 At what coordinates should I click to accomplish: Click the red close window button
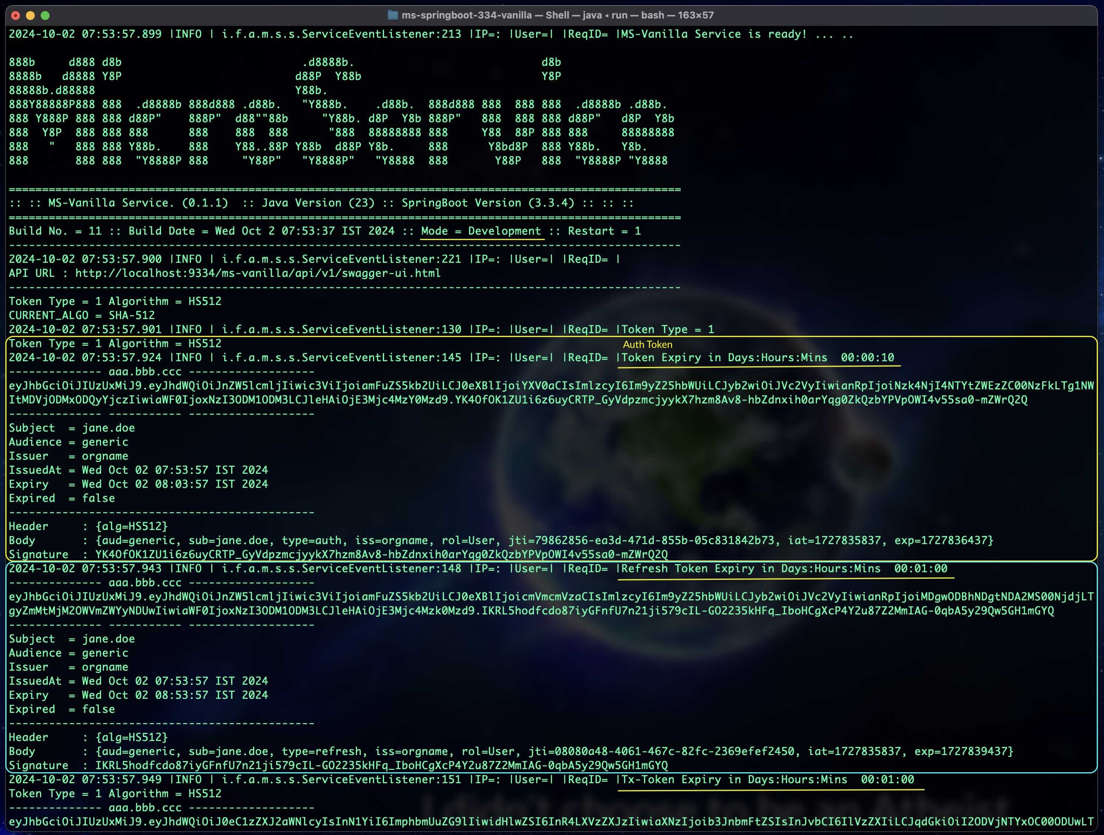(16, 16)
